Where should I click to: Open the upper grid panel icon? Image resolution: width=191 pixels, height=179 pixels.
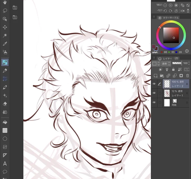coord(15,8)
